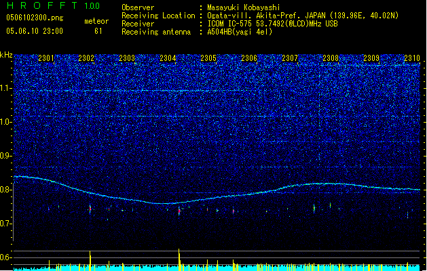Click the 0.9 kHz axis label
The height and width of the screenshot is (271, 427).
pyautogui.click(x=5, y=156)
